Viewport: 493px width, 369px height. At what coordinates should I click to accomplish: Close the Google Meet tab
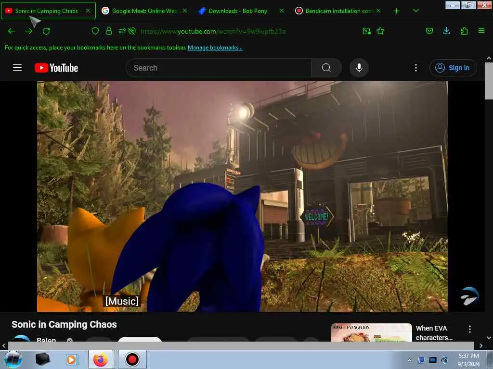(185, 11)
